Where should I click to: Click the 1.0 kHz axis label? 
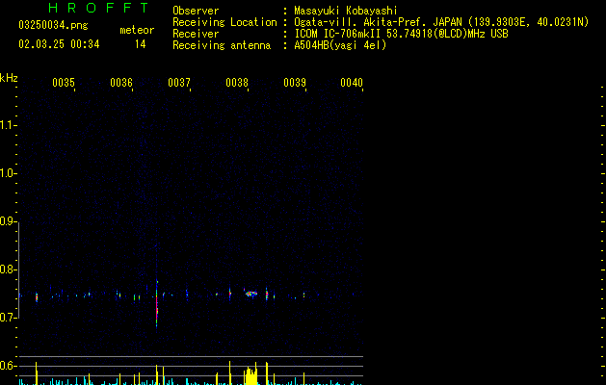click(7, 173)
